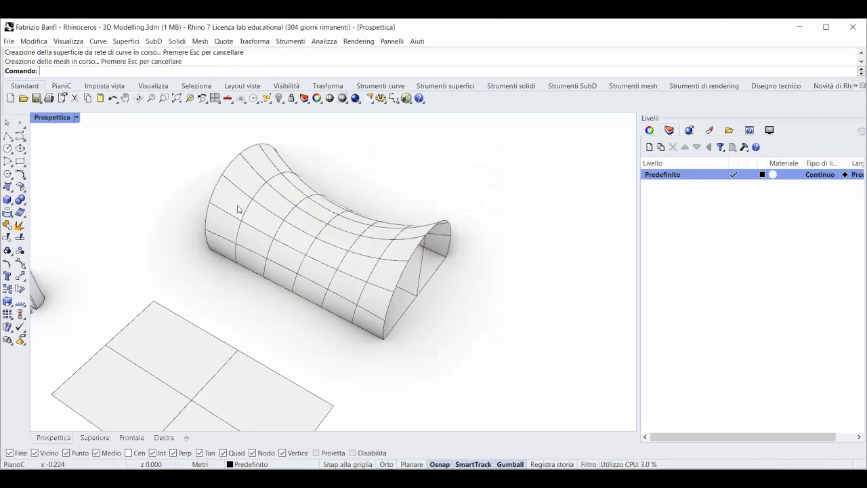Undo the last action with the arrow icon
Screen dimensions: 867x488
point(113,98)
